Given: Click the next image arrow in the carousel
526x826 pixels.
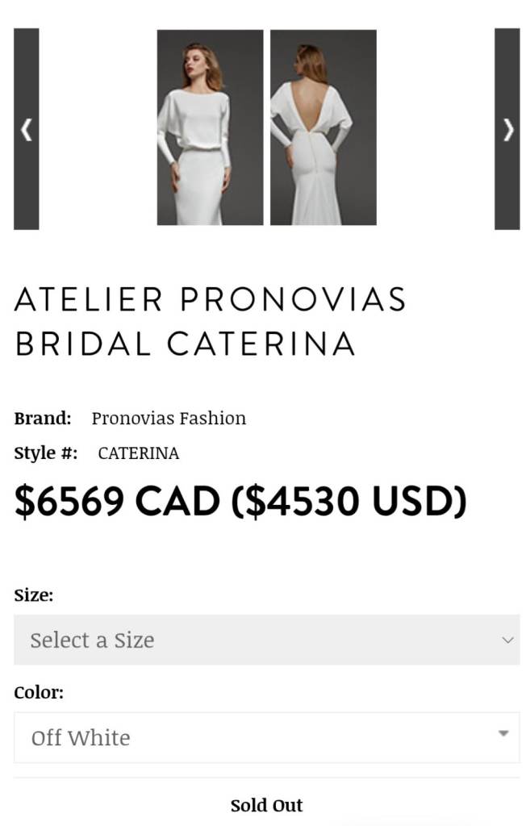Looking at the screenshot, I should 507,129.
